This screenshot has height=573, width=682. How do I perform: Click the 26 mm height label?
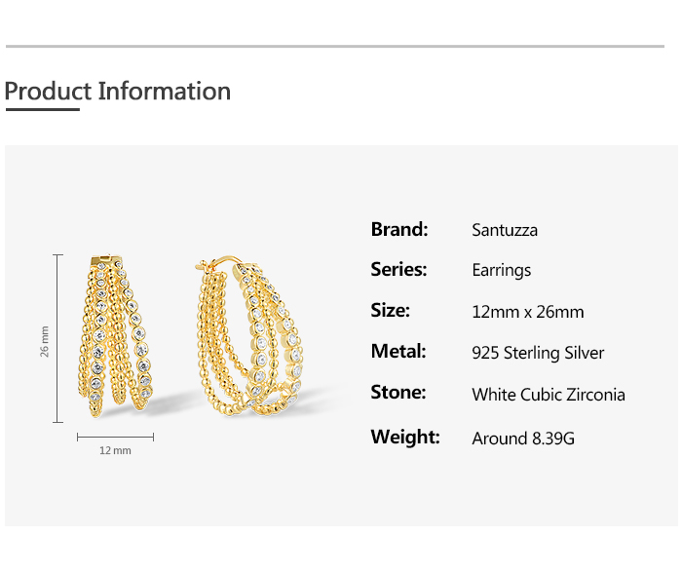coord(45,340)
